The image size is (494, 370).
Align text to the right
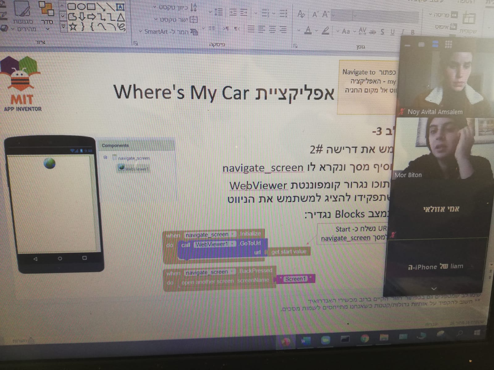[283, 29]
